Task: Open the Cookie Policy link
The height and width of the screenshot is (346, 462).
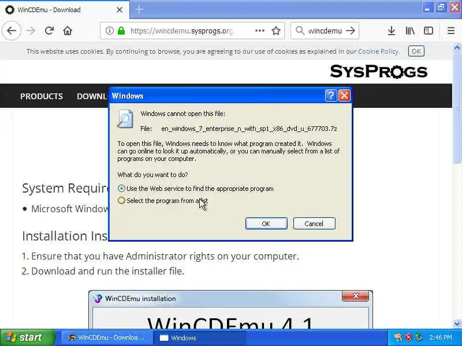Action: [x=378, y=51]
